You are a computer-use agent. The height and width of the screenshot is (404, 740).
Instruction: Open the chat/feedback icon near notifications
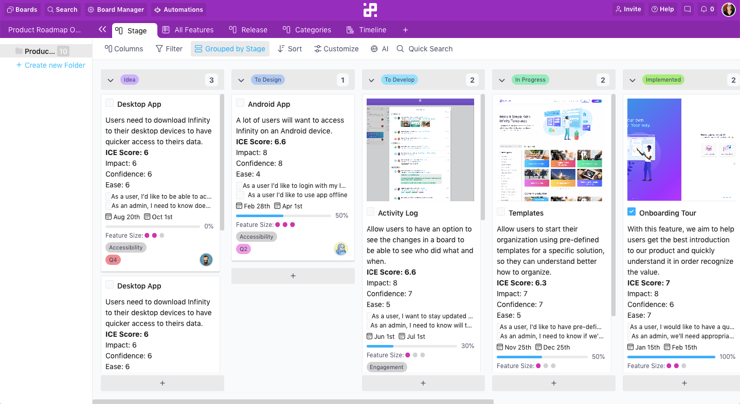[x=687, y=9]
